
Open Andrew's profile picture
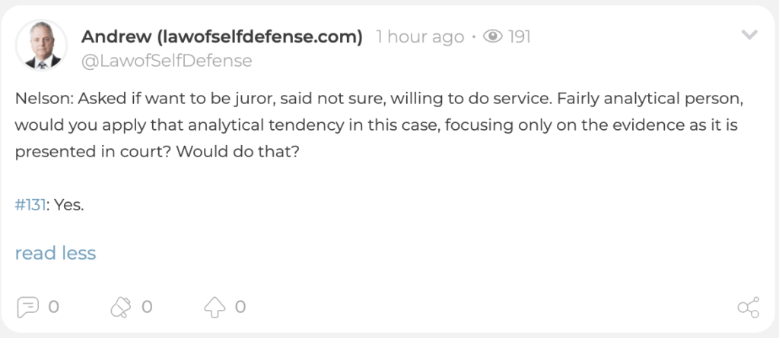click(x=42, y=46)
